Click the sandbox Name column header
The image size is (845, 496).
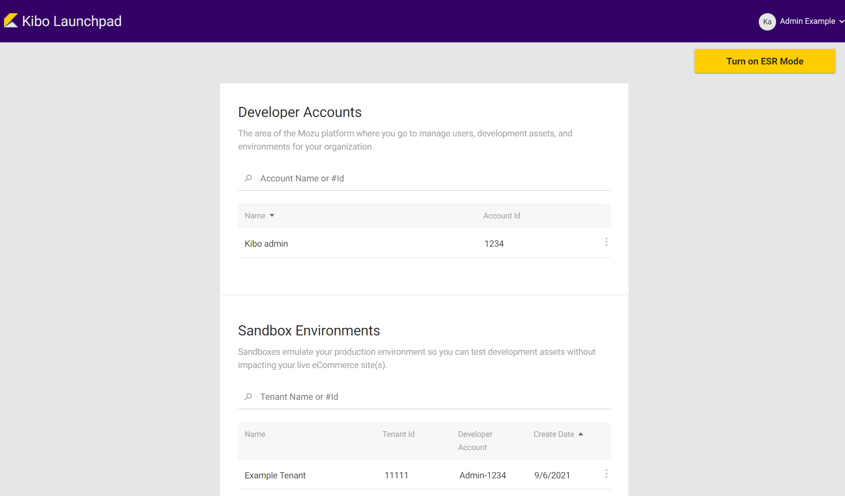tap(255, 434)
